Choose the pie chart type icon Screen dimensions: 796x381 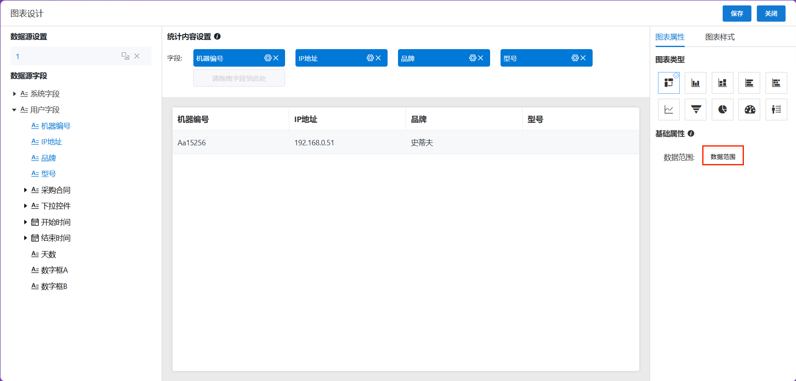723,110
